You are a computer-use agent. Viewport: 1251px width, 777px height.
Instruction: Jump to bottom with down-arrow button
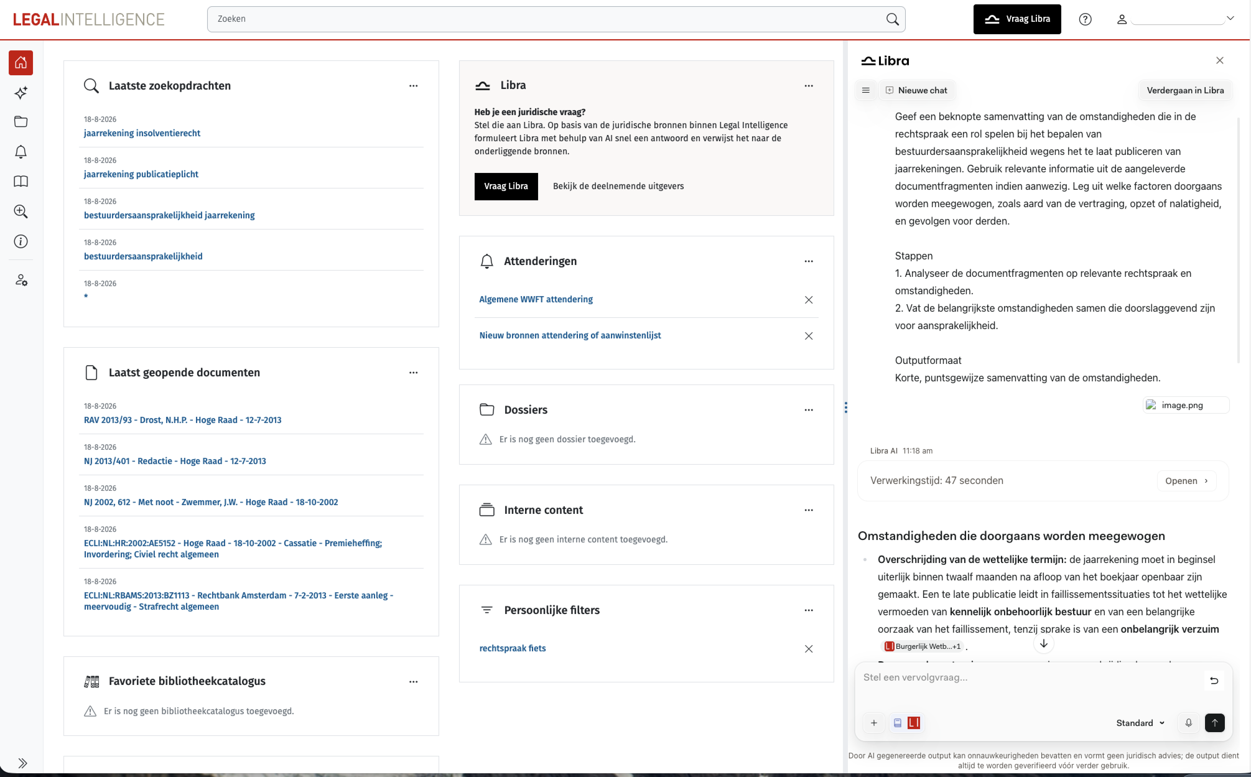point(1044,643)
